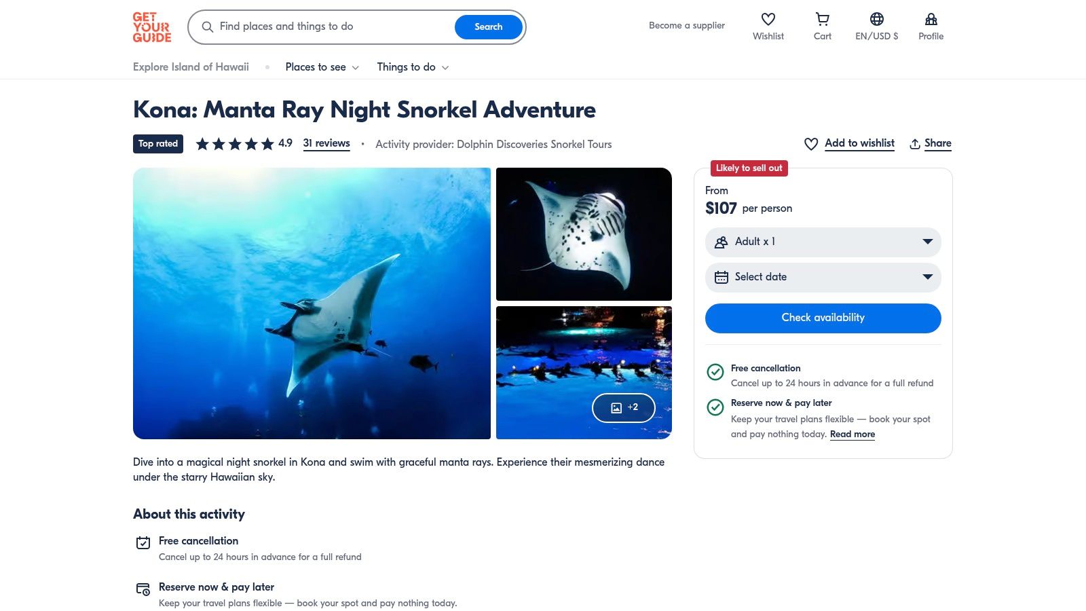Open the Profile icon
The width and height of the screenshot is (1086, 611).
[931, 19]
